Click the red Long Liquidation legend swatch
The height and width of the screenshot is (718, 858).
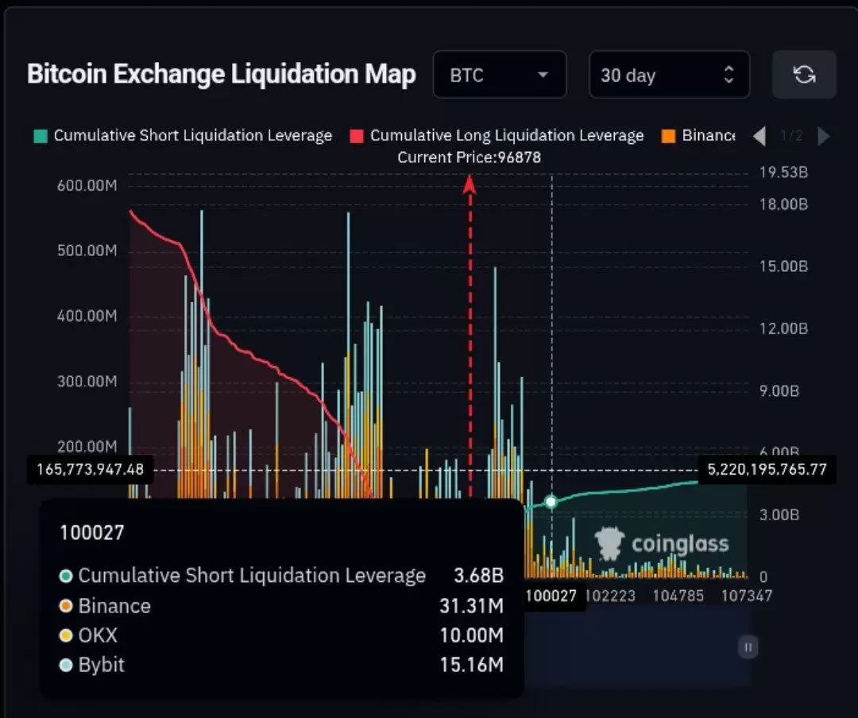click(x=357, y=136)
